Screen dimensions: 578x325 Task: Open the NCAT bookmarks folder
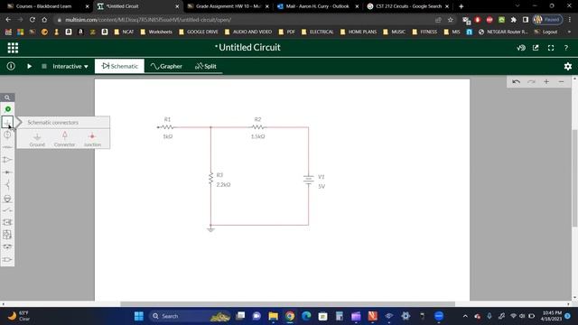pyautogui.click(x=124, y=32)
